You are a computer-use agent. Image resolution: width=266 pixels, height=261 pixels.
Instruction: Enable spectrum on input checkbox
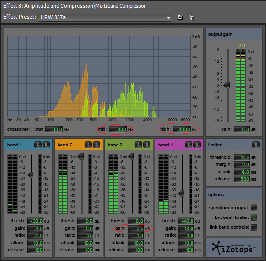254,208
